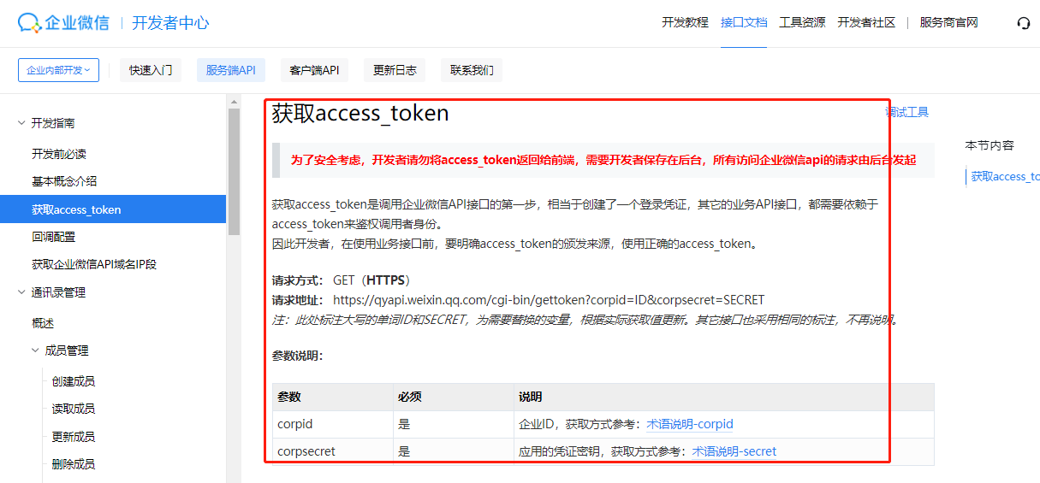Open 创建成员 page
Screen dimensions: 1040x483
(x=73, y=381)
